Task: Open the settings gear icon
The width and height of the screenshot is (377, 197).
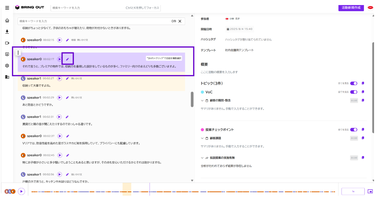Action: tap(7, 66)
